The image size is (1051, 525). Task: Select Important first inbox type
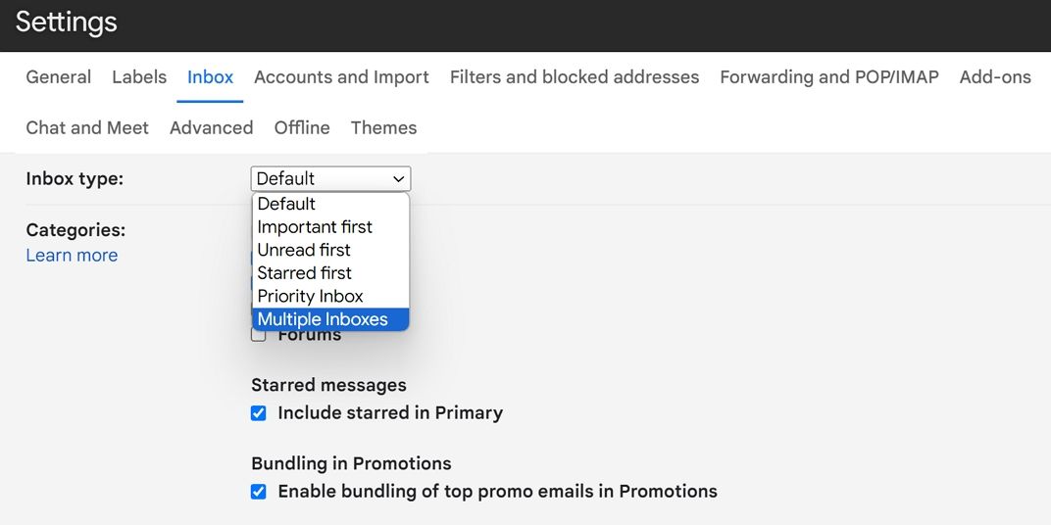click(315, 227)
